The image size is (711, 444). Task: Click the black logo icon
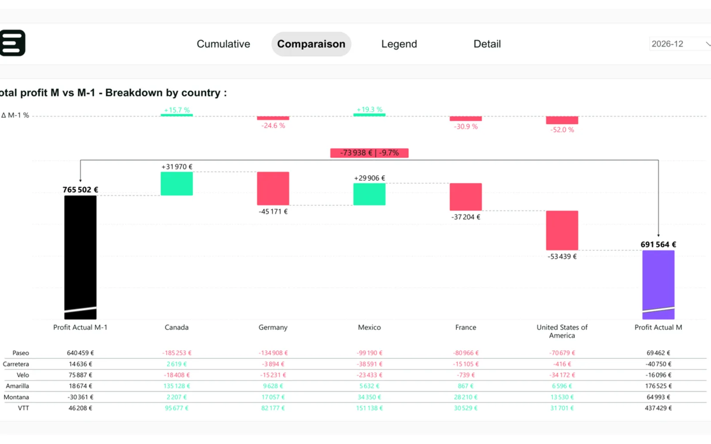12,43
